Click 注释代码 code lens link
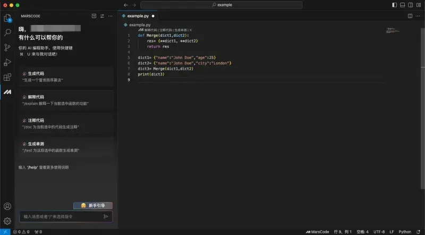Screen dimensions: 425x235 click(x=166, y=30)
